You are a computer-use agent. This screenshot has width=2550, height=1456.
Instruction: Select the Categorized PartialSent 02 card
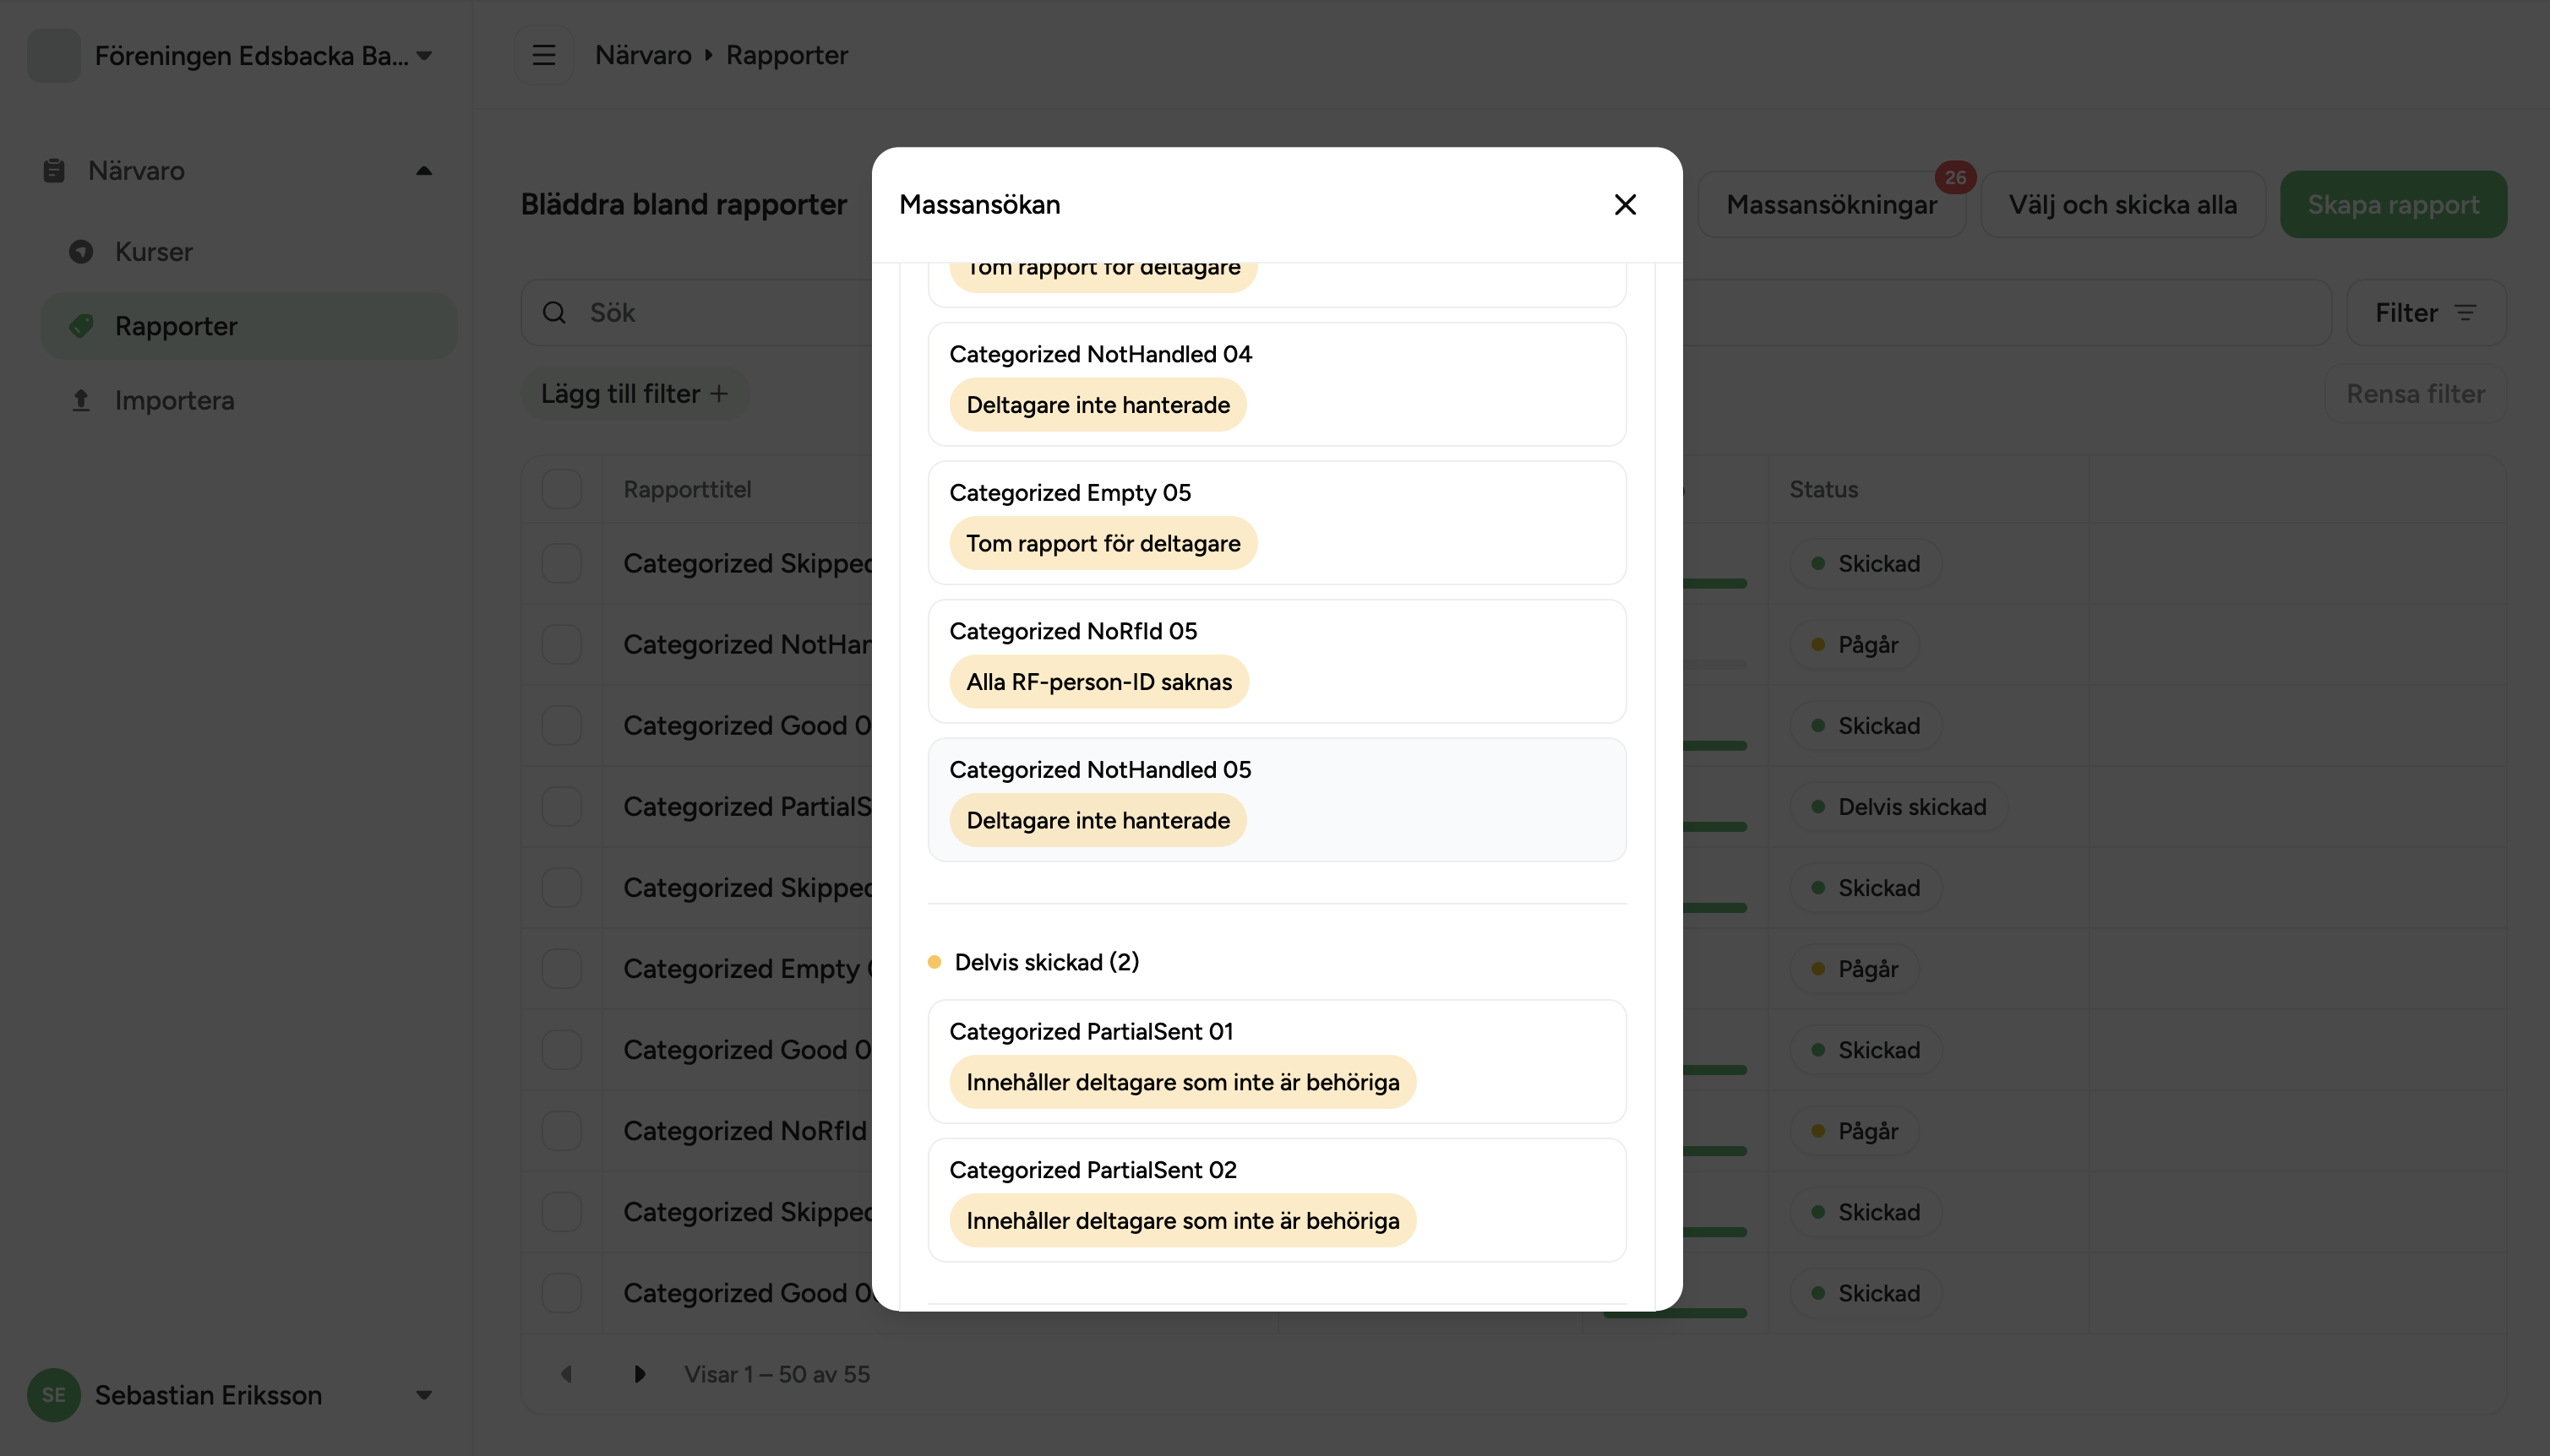(x=1277, y=1200)
